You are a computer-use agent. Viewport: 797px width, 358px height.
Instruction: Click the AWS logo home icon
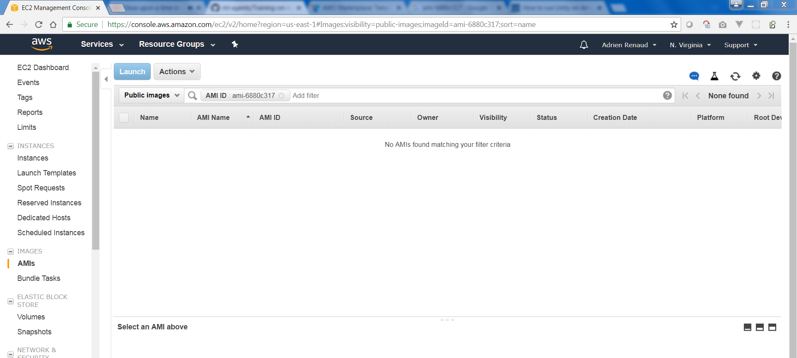pos(42,44)
